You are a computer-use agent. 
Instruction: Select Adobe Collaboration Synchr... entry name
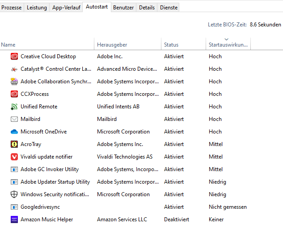56,82
